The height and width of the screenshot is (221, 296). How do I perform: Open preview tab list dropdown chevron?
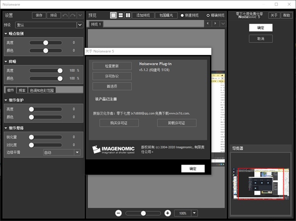coord(223,24)
